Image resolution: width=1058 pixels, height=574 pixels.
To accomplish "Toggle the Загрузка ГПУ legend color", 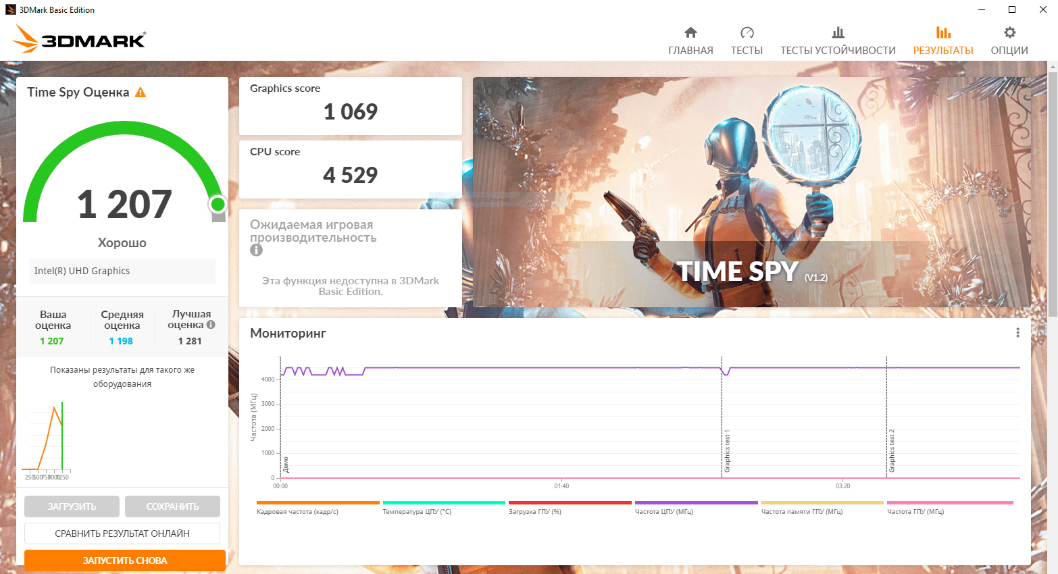I will (x=570, y=502).
